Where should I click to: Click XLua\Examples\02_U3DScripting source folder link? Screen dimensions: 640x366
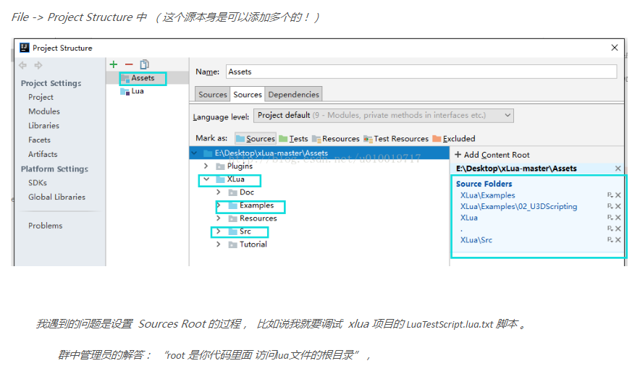(x=519, y=206)
